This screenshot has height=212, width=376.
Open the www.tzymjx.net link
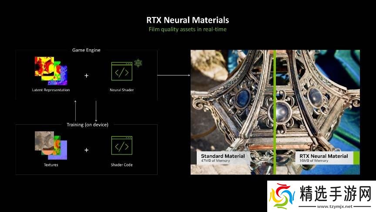point(332,206)
